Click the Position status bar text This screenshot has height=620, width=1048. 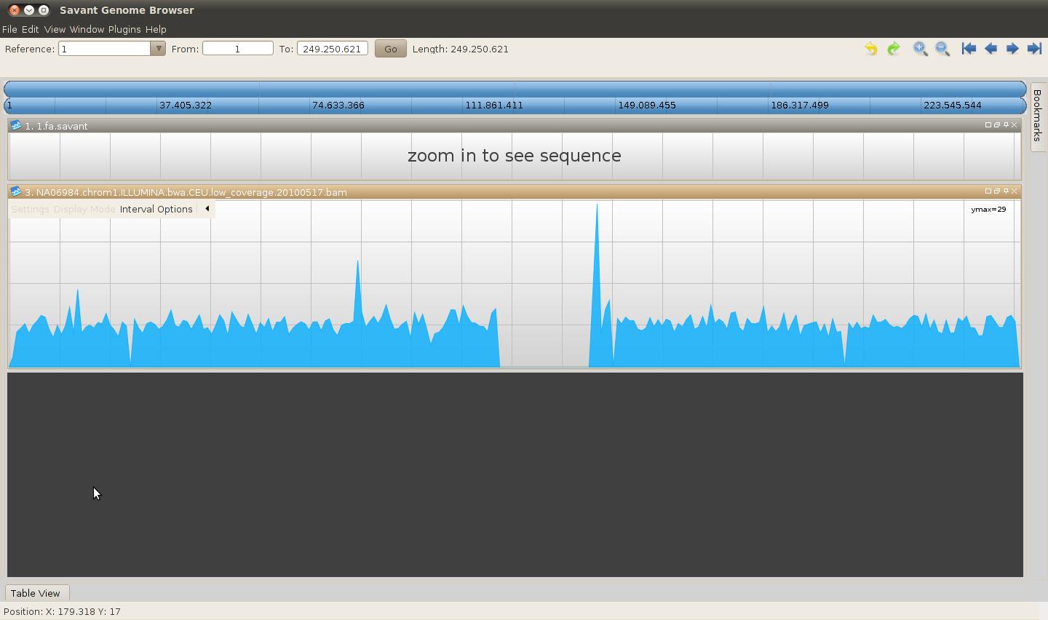click(63, 611)
